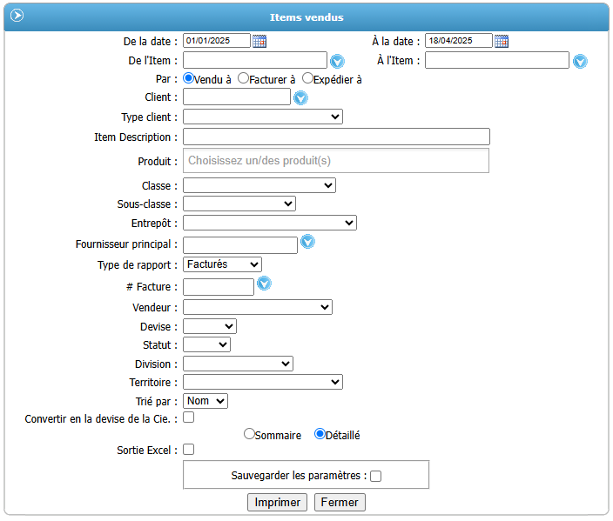This screenshot has width=613, height=521.
Task: Click the De la date input field
Action: [217, 41]
